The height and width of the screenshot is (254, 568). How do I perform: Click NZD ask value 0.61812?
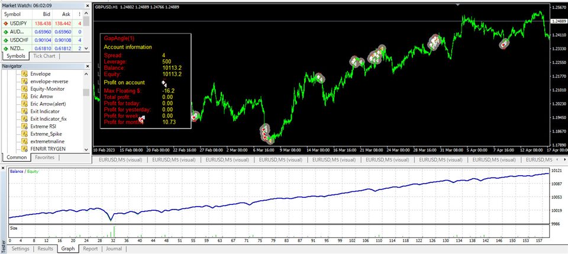pos(63,48)
